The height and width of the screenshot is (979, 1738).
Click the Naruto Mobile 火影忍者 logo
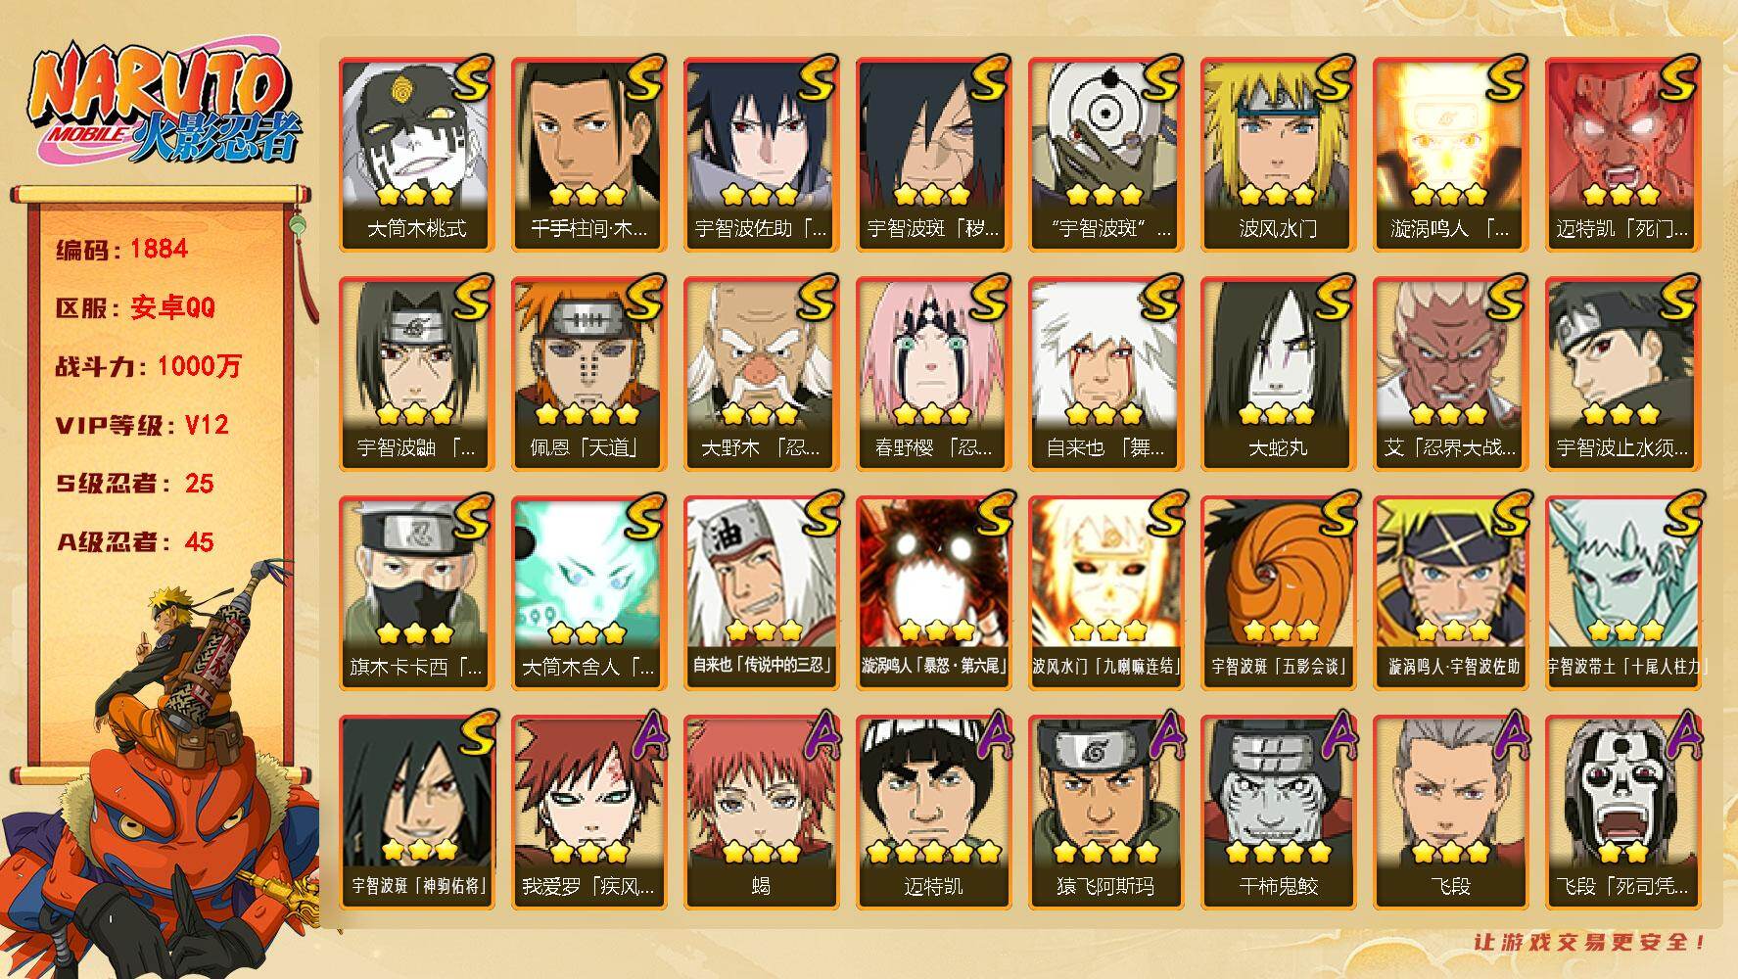pos(164,106)
